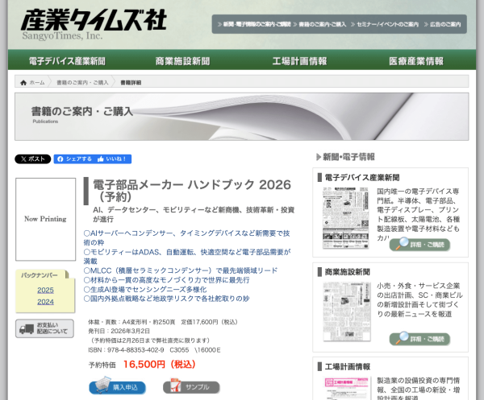Click the line ○MLCC(積層セラミックコンデンサー)で最先端領域リード
Viewport: 484px width, 400px height.
[x=181, y=270]
